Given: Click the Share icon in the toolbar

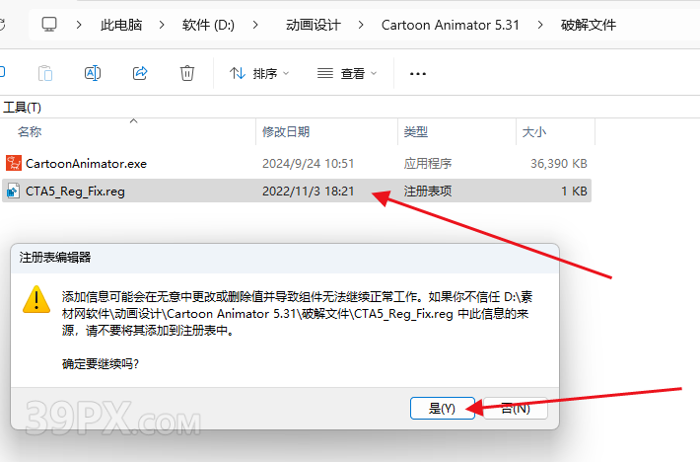Looking at the screenshot, I should [140, 73].
